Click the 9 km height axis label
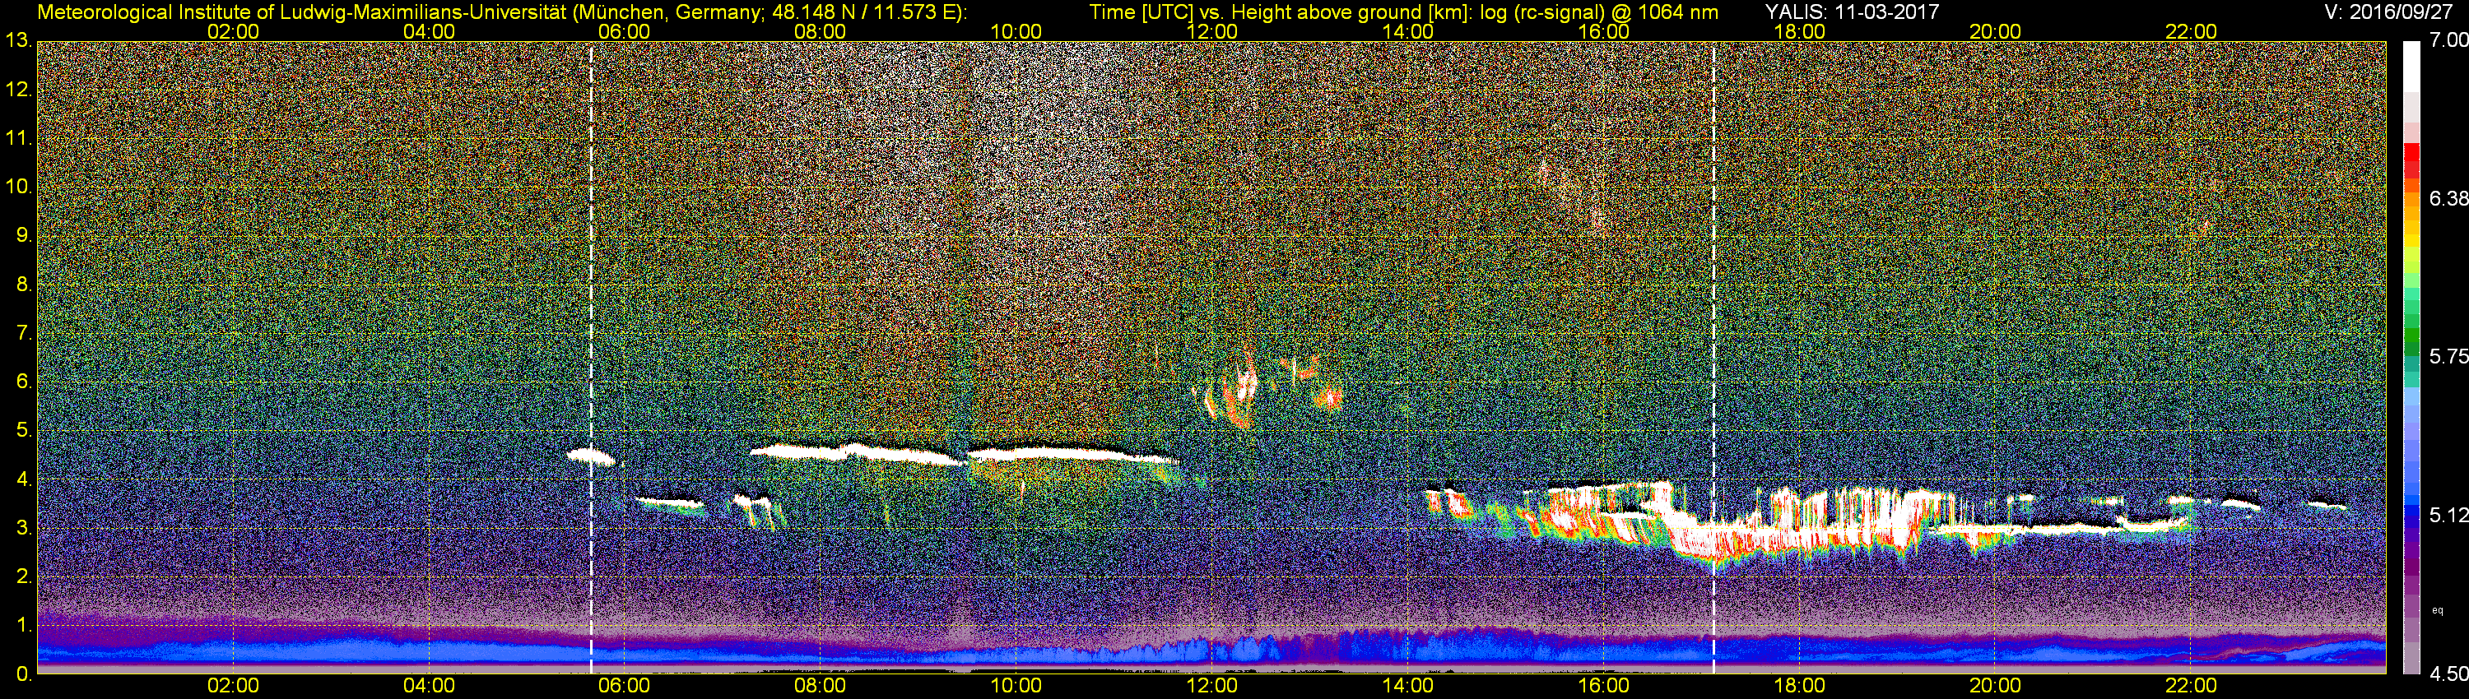Screen dimensions: 2469x699 point(24,235)
